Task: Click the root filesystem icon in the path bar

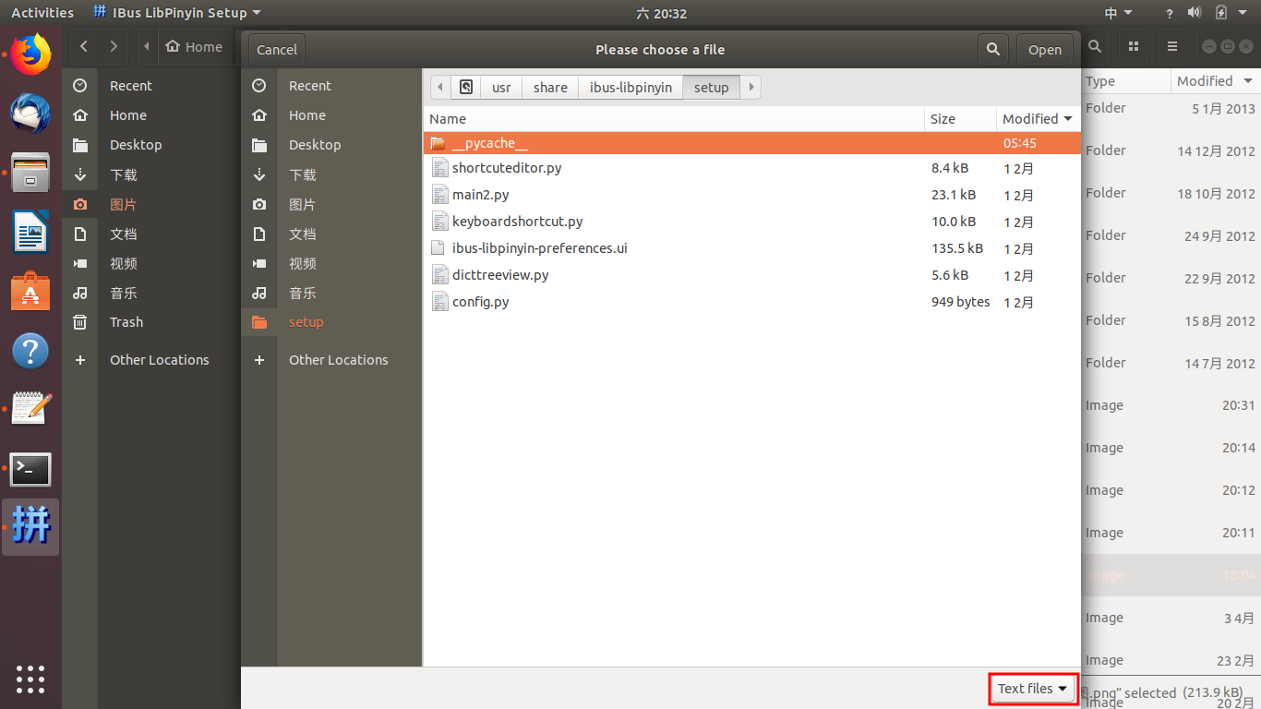Action: point(466,88)
